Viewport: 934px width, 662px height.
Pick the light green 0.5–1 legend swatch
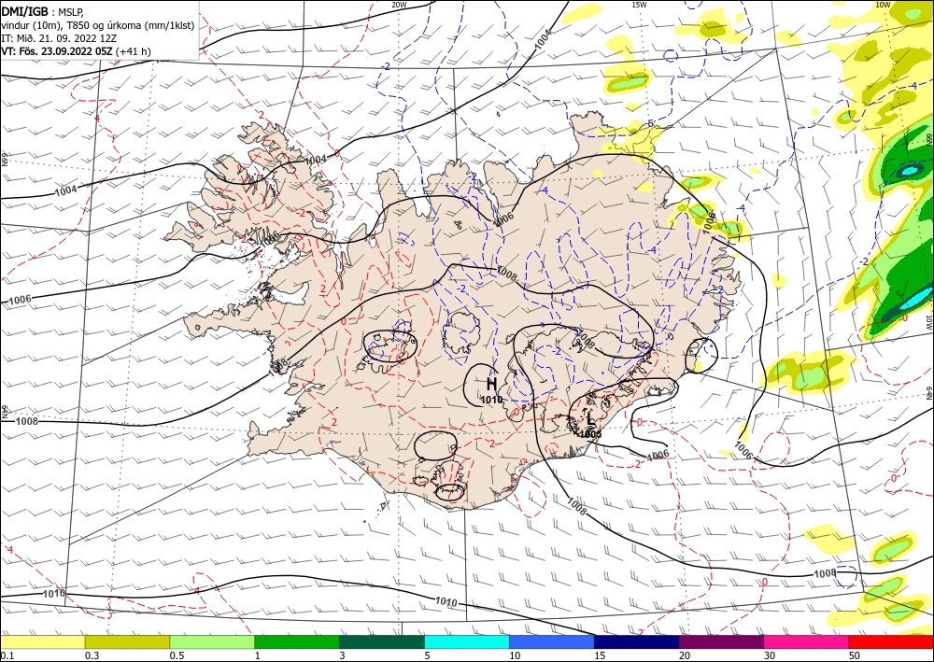[x=212, y=641]
